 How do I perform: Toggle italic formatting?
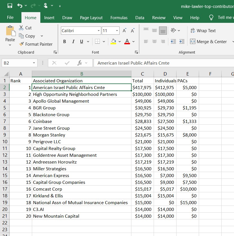[x=73, y=41]
